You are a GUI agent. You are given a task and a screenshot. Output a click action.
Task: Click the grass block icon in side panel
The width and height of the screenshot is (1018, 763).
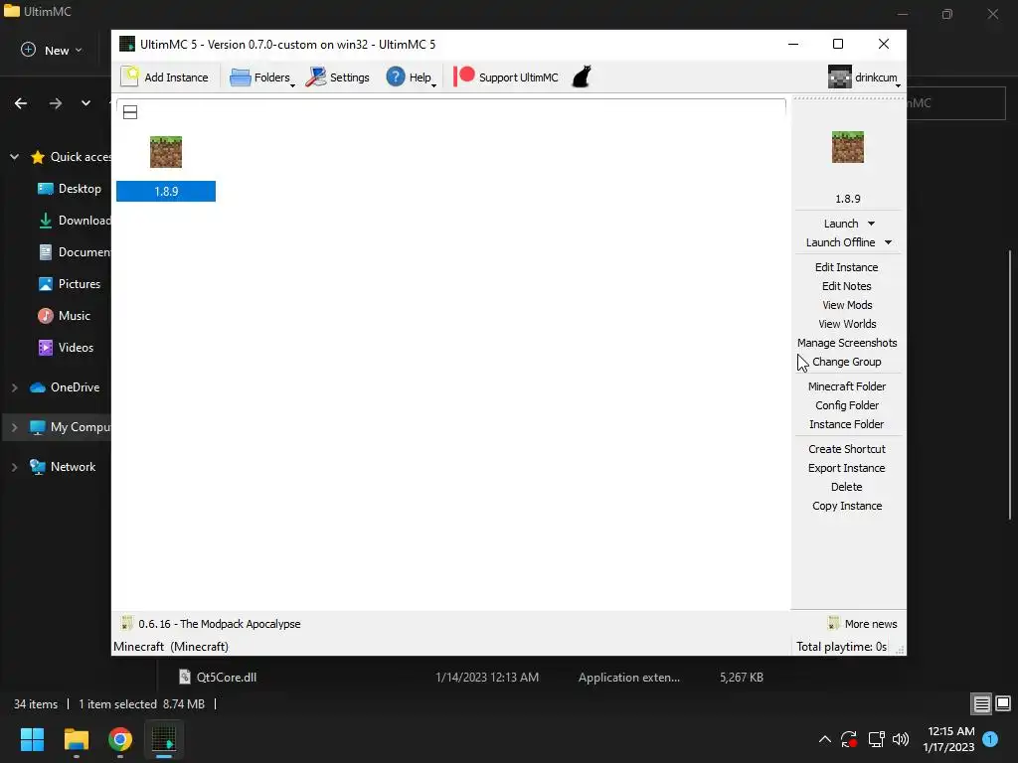point(848,147)
